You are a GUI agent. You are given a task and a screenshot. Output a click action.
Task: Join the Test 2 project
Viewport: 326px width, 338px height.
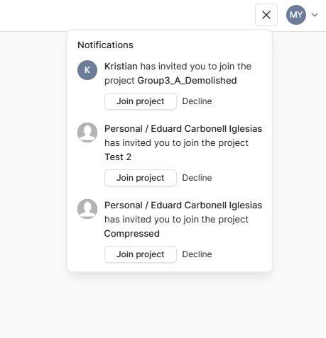click(141, 178)
